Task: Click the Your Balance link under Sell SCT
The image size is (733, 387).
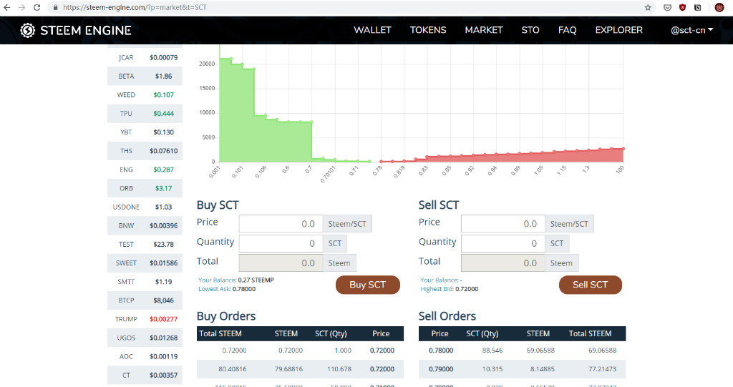Action: (x=439, y=280)
